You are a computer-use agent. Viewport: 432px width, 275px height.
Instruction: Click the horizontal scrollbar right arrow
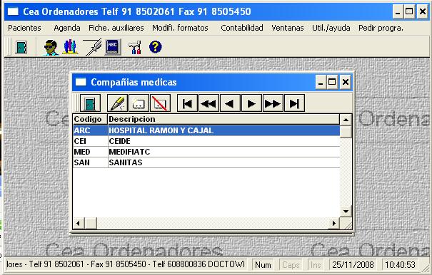point(334,223)
